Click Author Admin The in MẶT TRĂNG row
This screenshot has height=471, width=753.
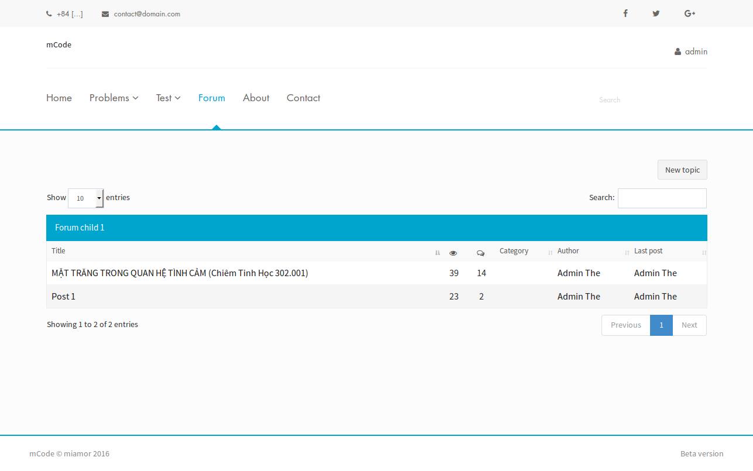579,273
